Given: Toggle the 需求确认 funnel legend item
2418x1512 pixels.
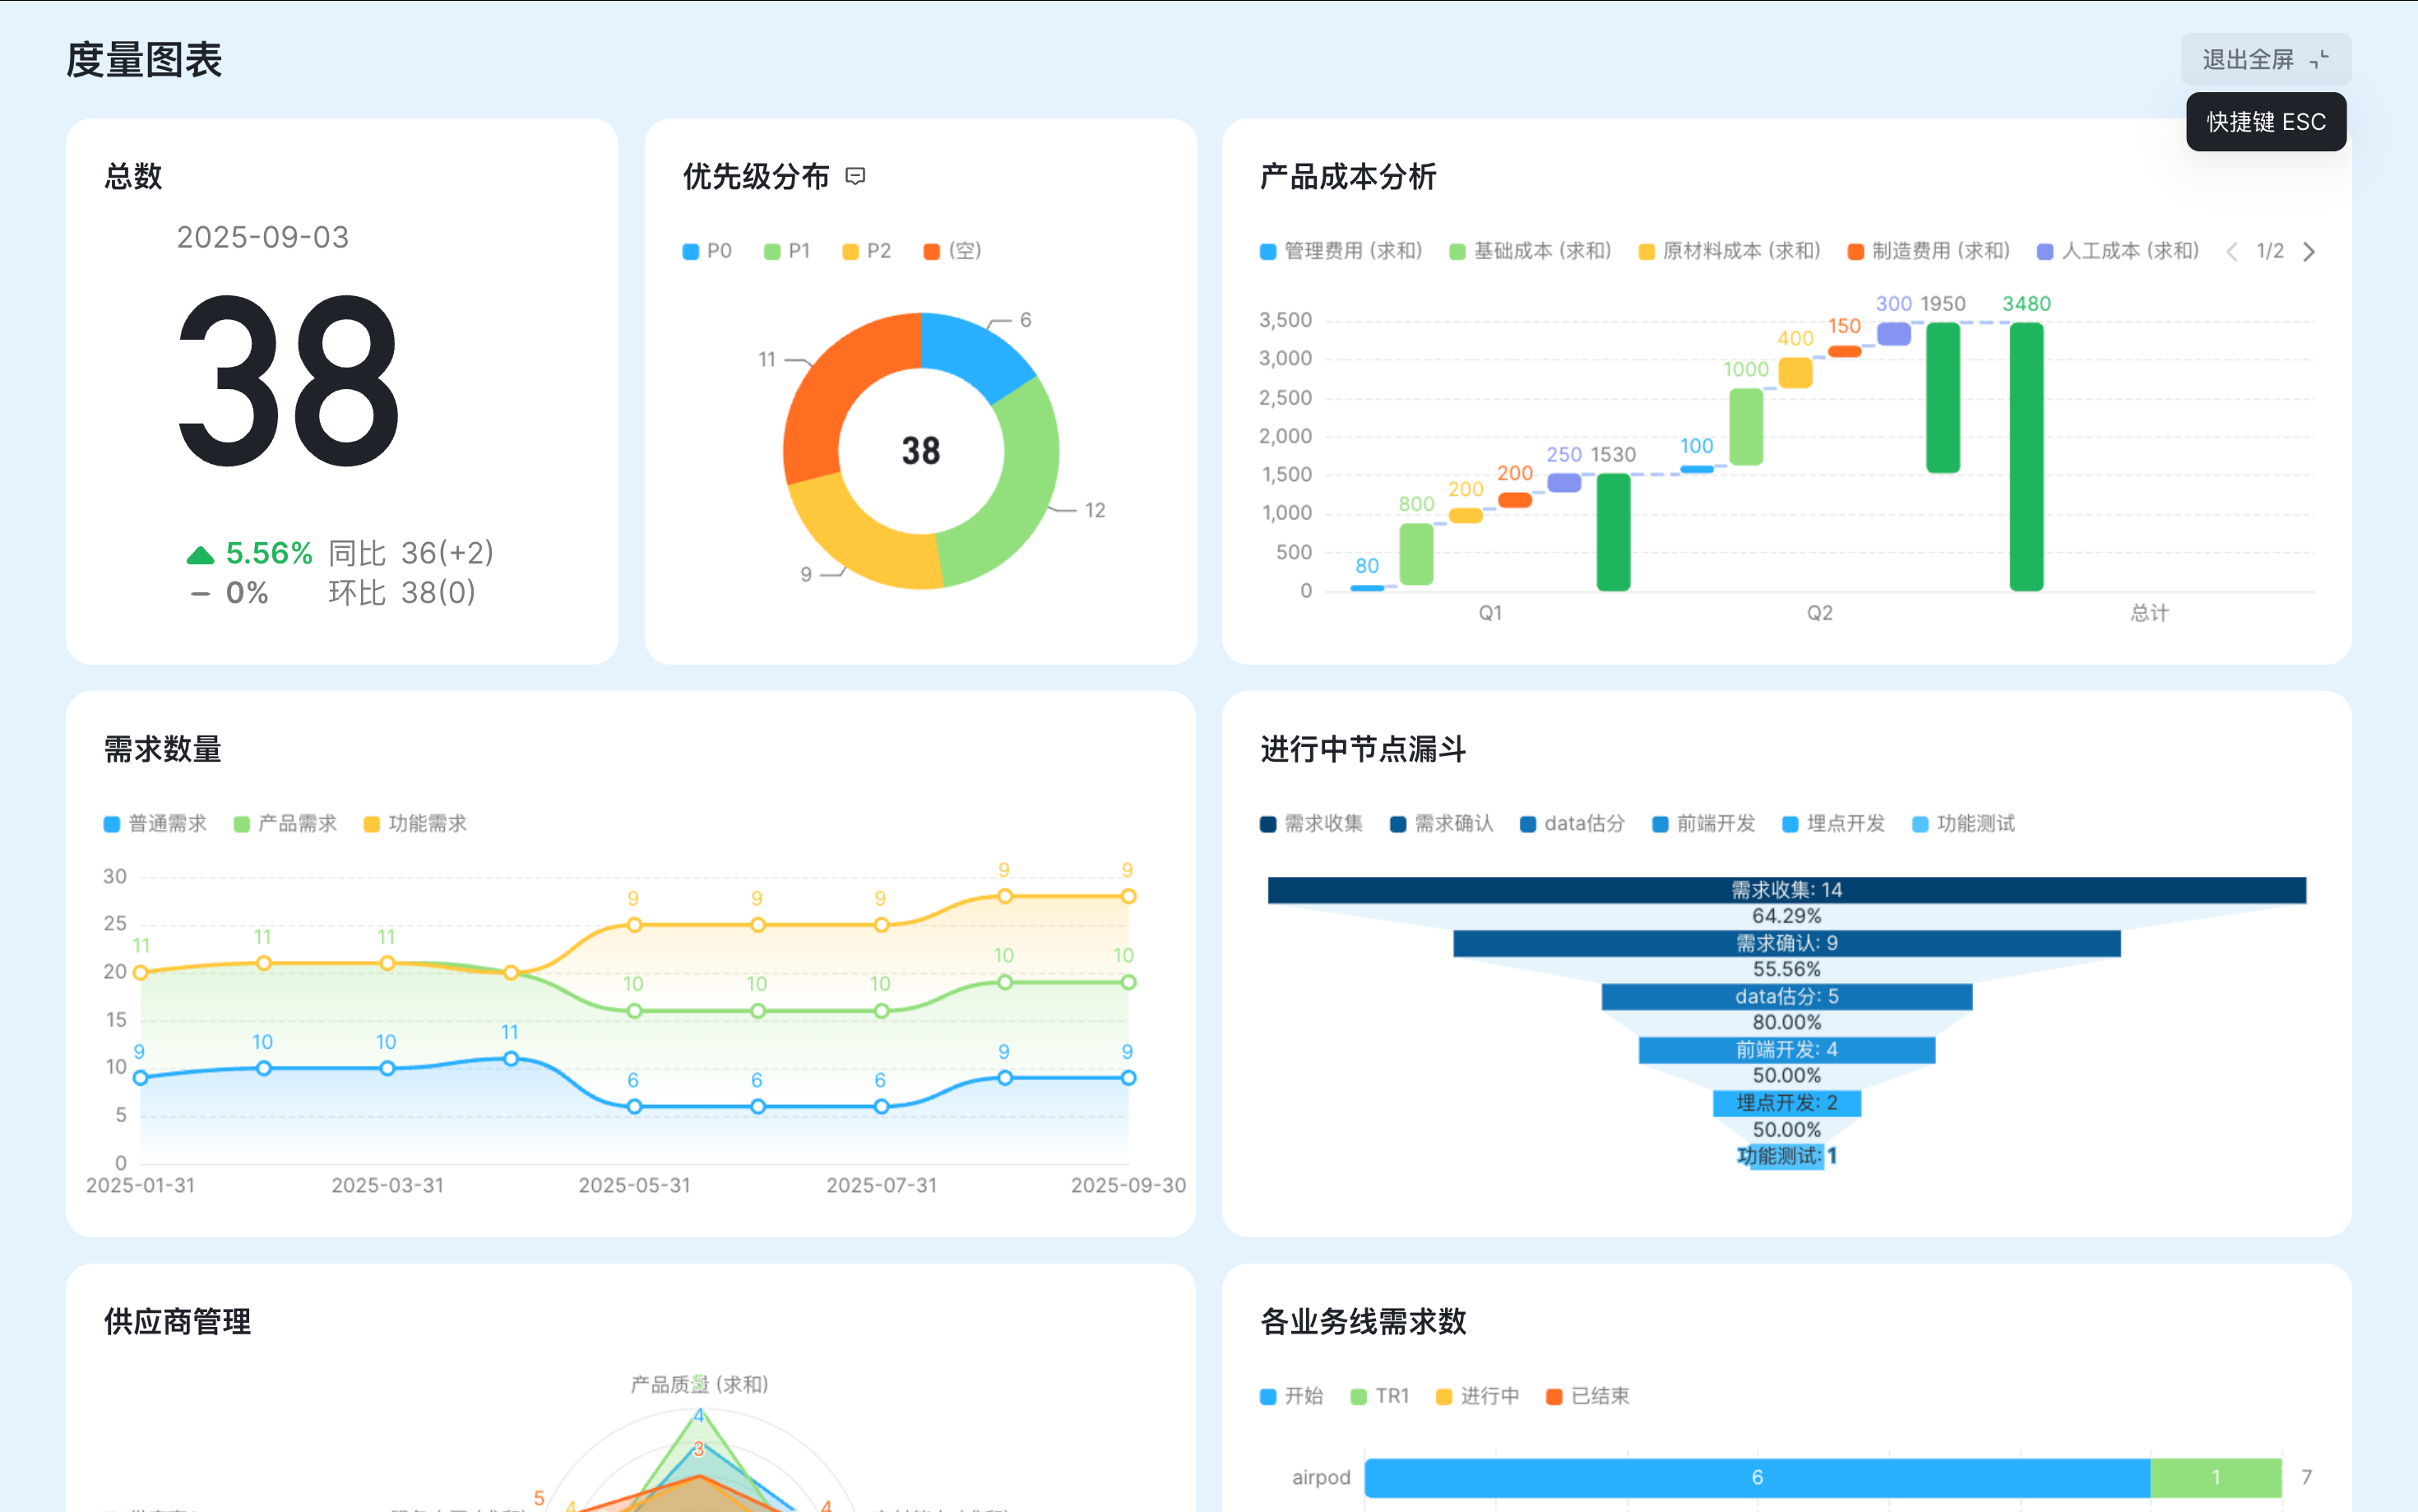Looking at the screenshot, I should [1442, 824].
